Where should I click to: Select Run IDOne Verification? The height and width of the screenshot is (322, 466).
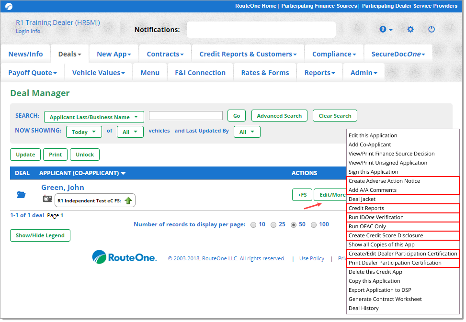376,218
